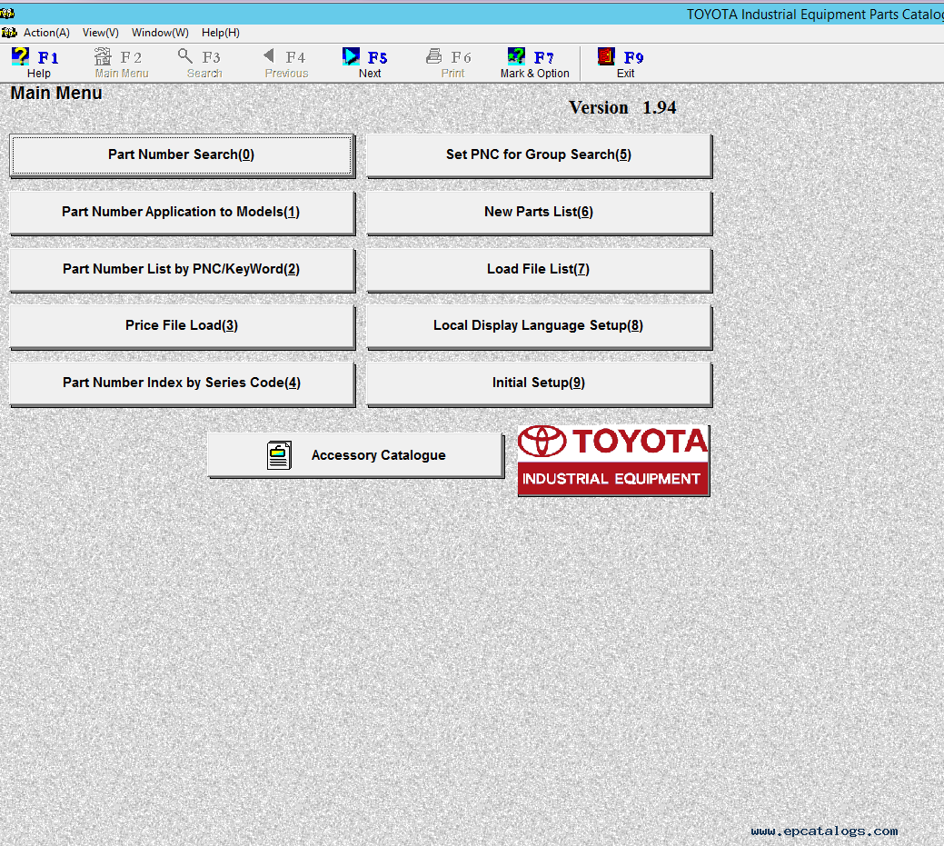Launch the Accessory Catalogue button
This screenshot has height=846, width=944.
(355, 454)
